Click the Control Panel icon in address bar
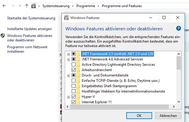The width and height of the screenshot is (189, 122). pos(34,6)
